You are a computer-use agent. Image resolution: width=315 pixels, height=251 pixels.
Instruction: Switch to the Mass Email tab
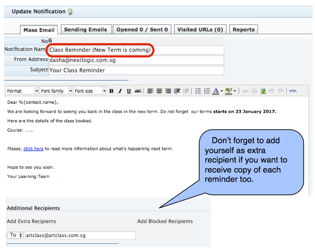(39, 30)
